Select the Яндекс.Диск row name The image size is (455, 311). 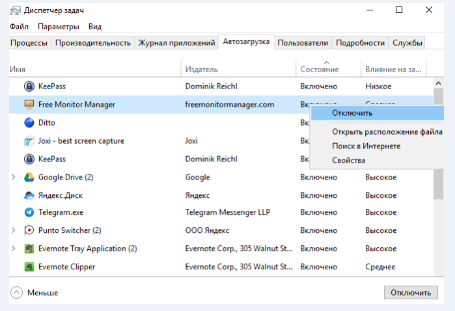tap(61, 196)
